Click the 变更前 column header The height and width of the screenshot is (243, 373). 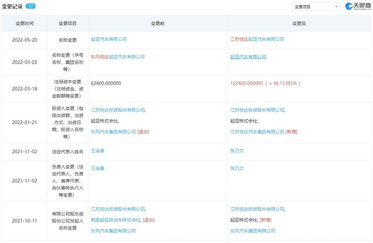coord(157,23)
